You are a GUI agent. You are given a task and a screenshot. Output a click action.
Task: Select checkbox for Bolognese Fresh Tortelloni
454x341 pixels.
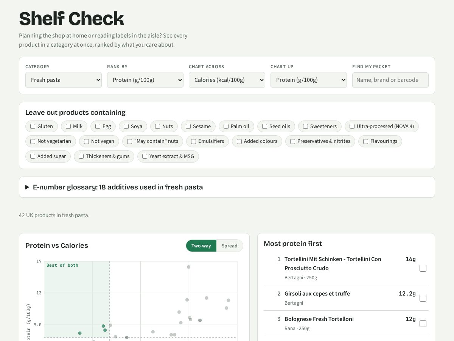point(423,324)
